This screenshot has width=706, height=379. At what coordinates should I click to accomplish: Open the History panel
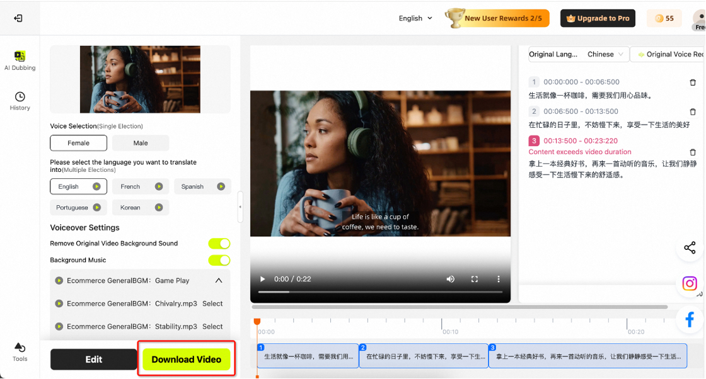point(20,101)
